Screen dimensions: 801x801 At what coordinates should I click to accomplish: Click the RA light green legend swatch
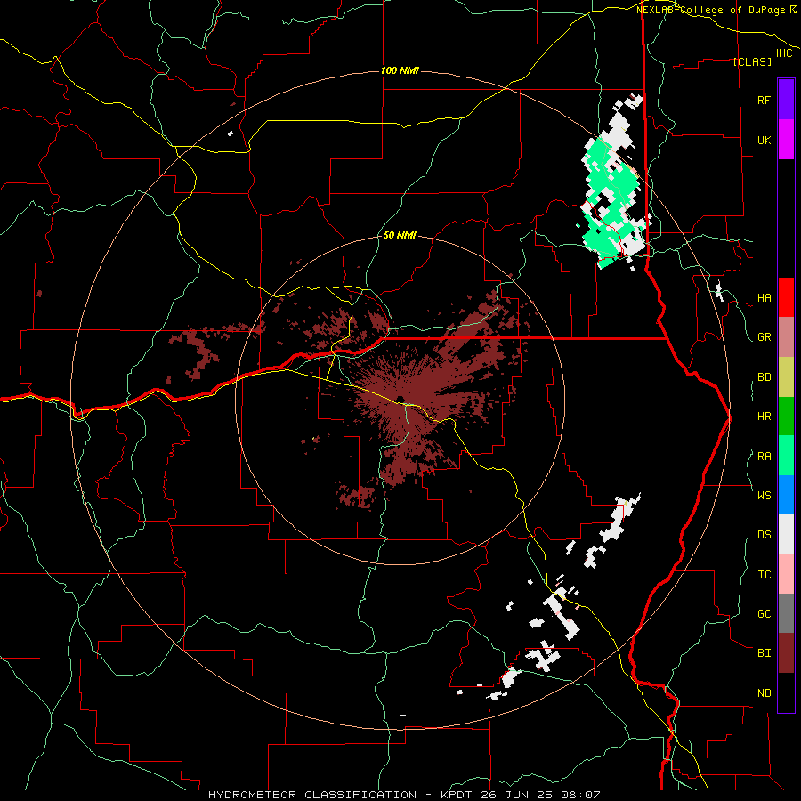pos(786,456)
